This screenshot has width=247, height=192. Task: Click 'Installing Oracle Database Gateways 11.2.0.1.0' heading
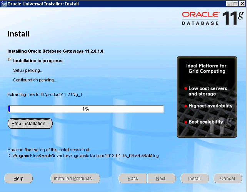click(55, 51)
